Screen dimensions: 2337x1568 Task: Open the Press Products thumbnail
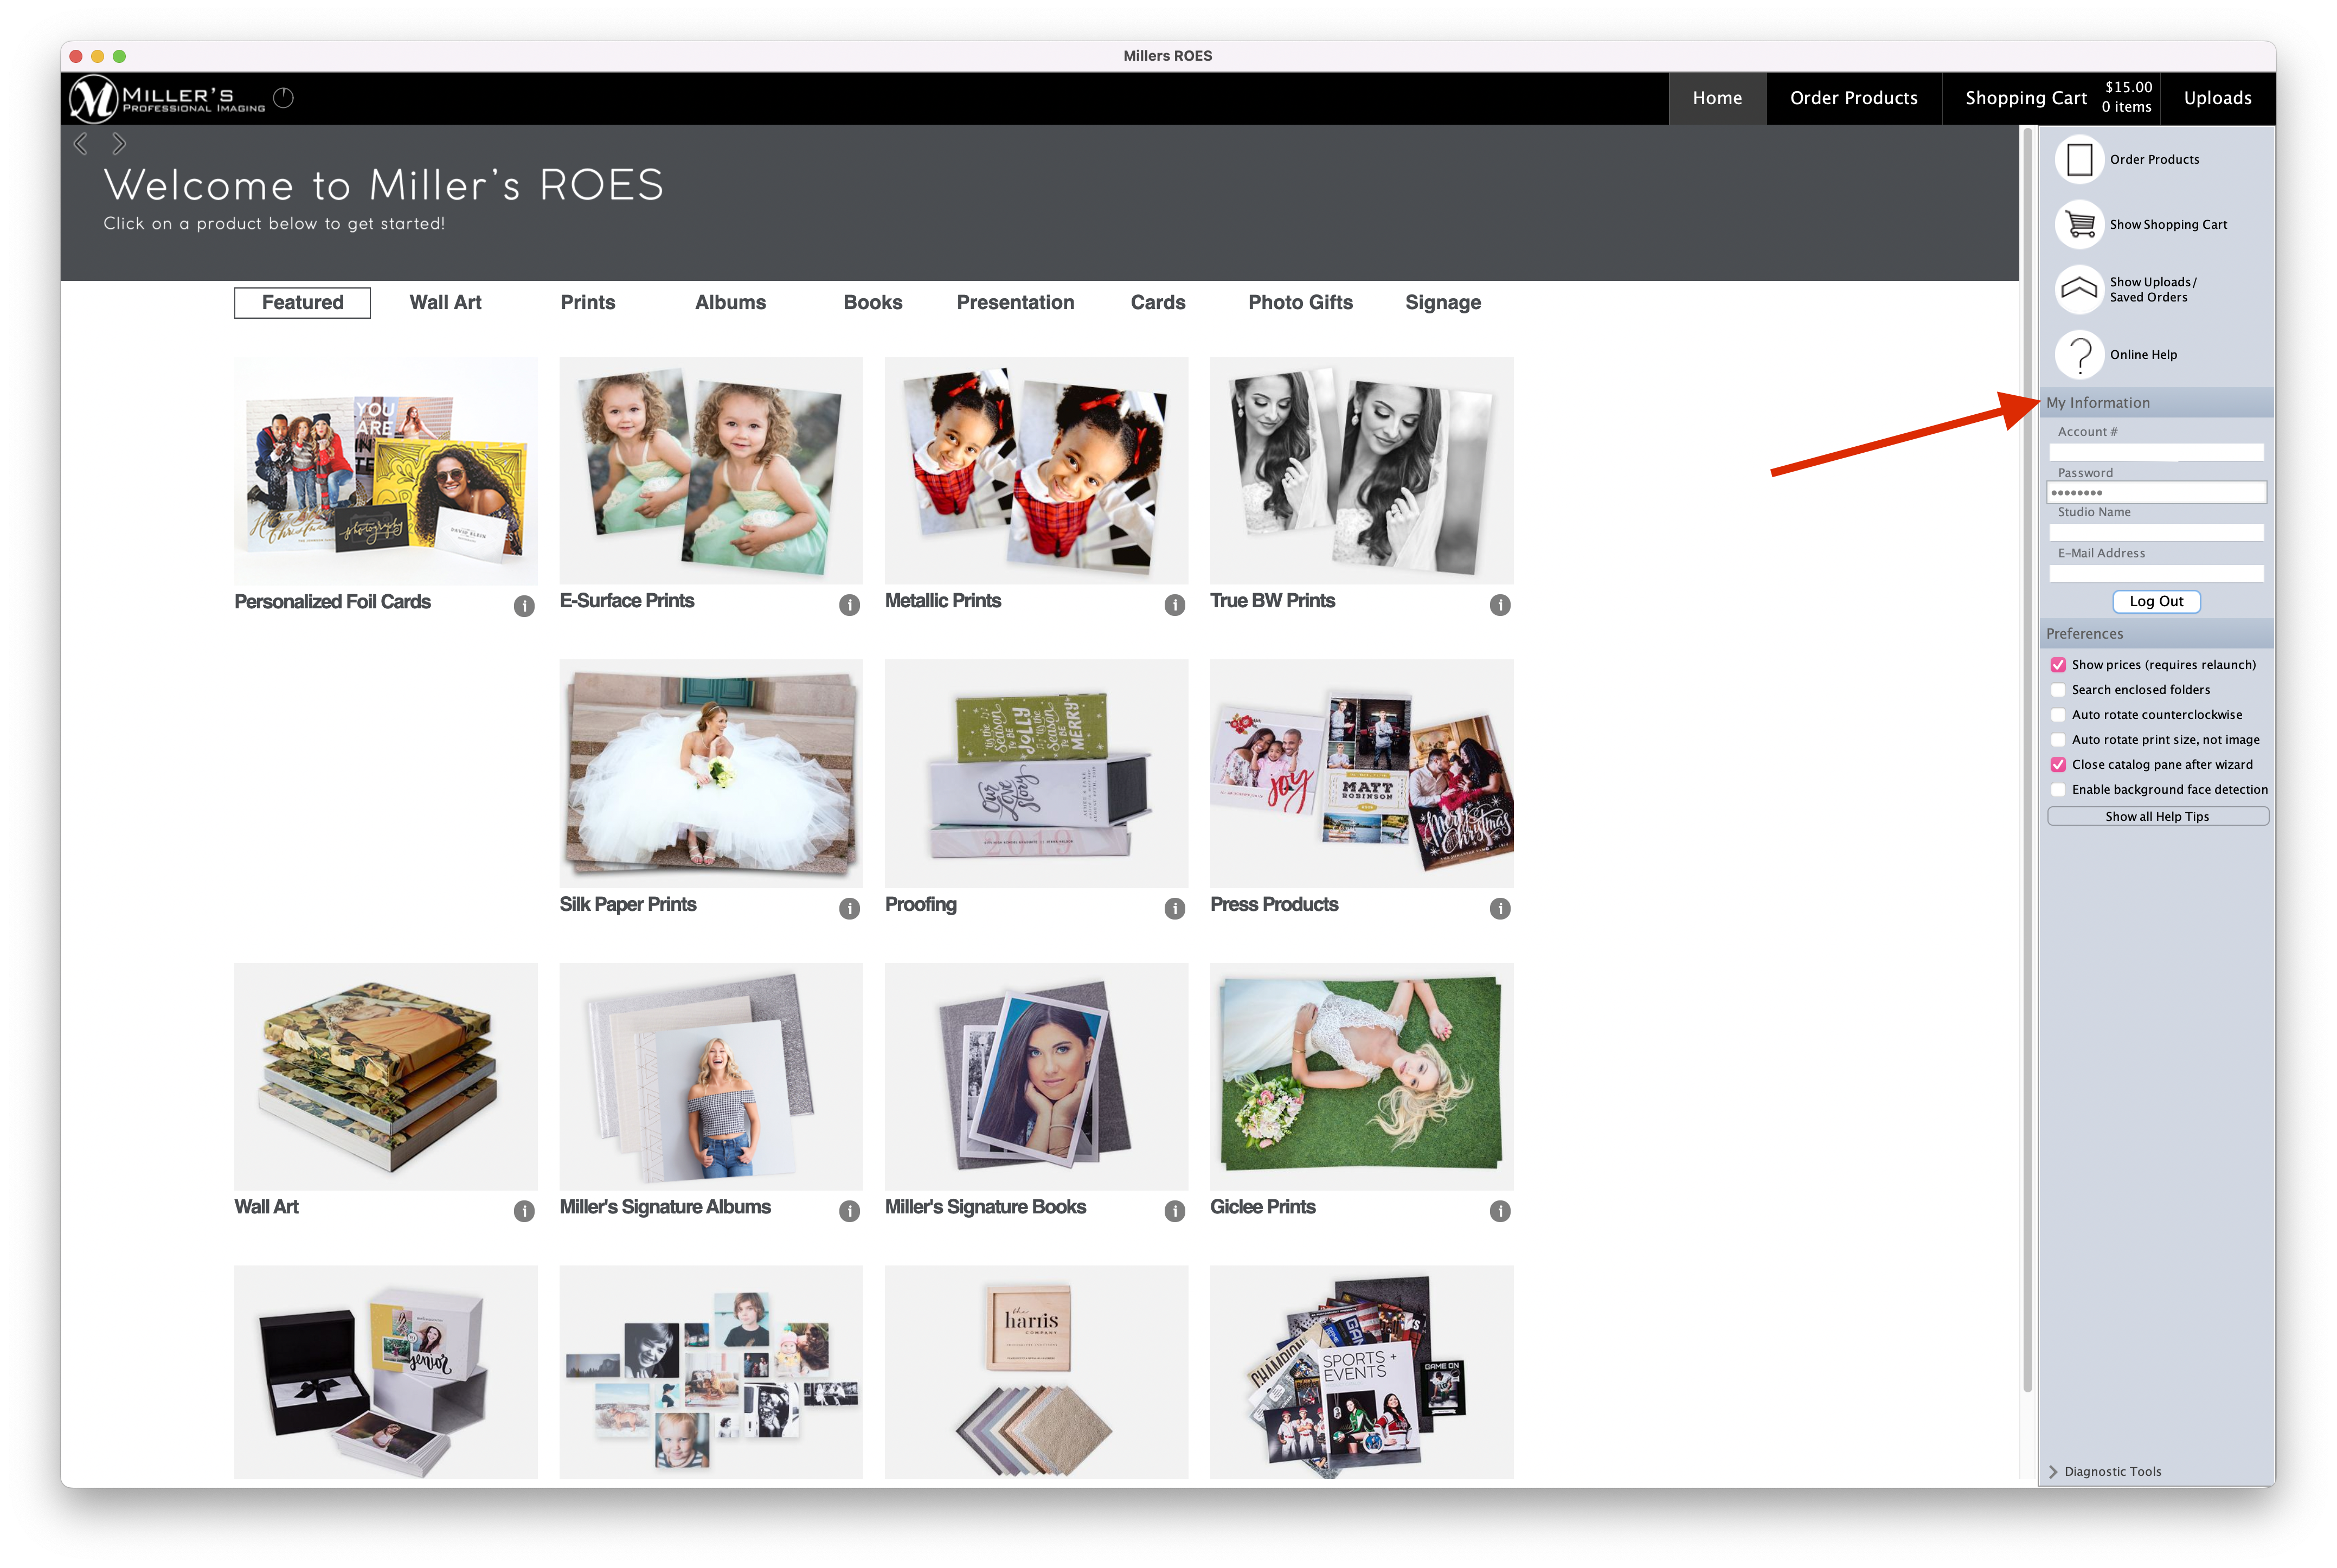tap(1361, 773)
